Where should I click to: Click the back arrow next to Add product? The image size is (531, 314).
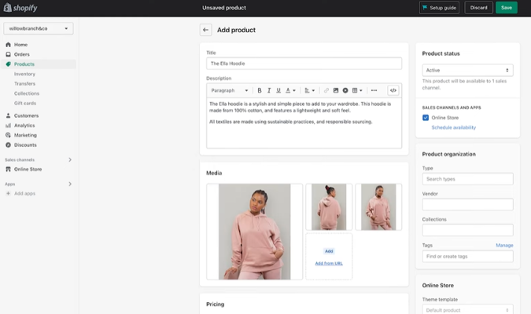coord(205,30)
